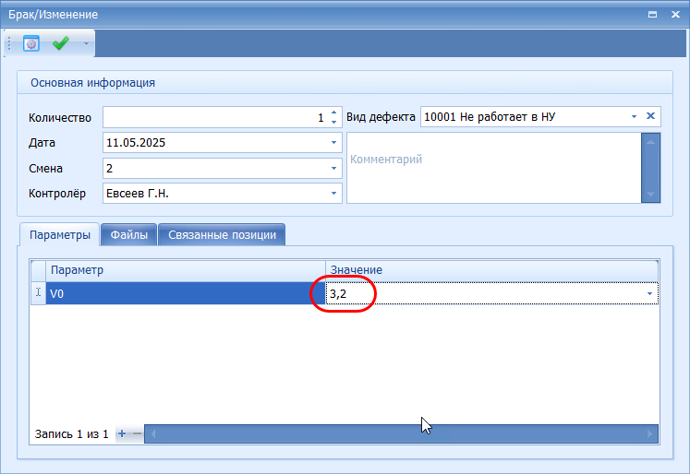The image size is (690, 474).
Task: Select the Параметры tab
Action: point(60,234)
